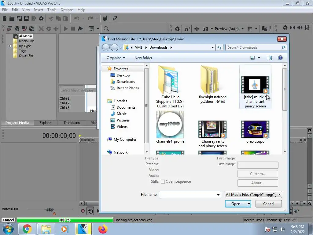Open the Preview (Auto) quality dropdown
This screenshot has height=235, width=313.
pos(242,29)
